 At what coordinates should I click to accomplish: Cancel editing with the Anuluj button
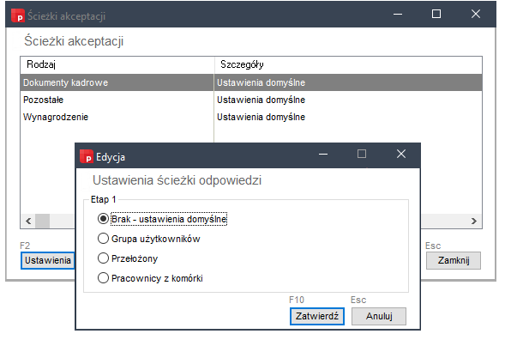click(379, 316)
